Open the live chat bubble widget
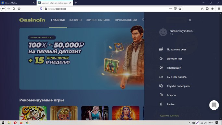222x125 pixels. coord(214,105)
